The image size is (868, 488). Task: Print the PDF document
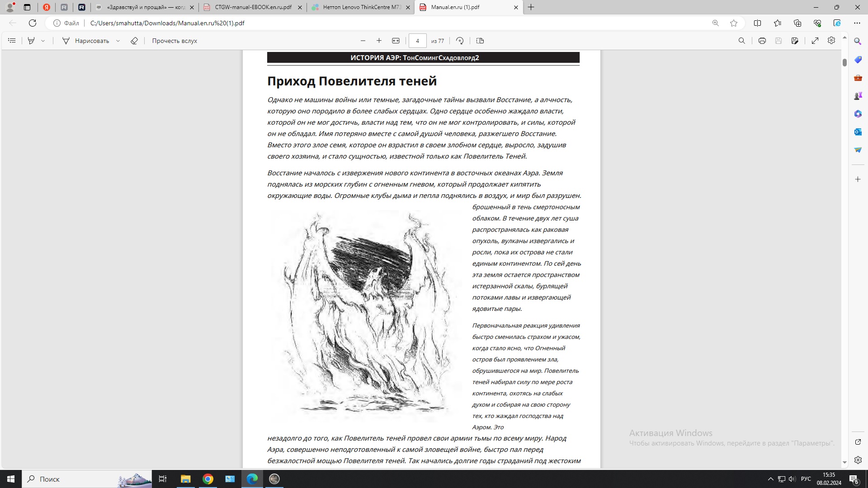(762, 41)
